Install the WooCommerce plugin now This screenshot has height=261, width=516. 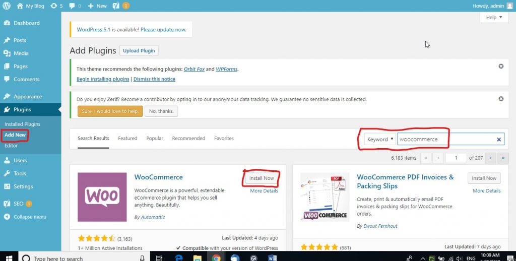[x=262, y=178]
